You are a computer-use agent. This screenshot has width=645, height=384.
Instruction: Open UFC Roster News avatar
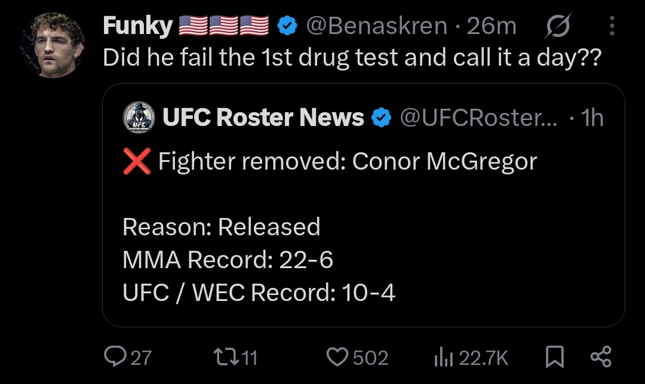pyautogui.click(x=139, y=118)
